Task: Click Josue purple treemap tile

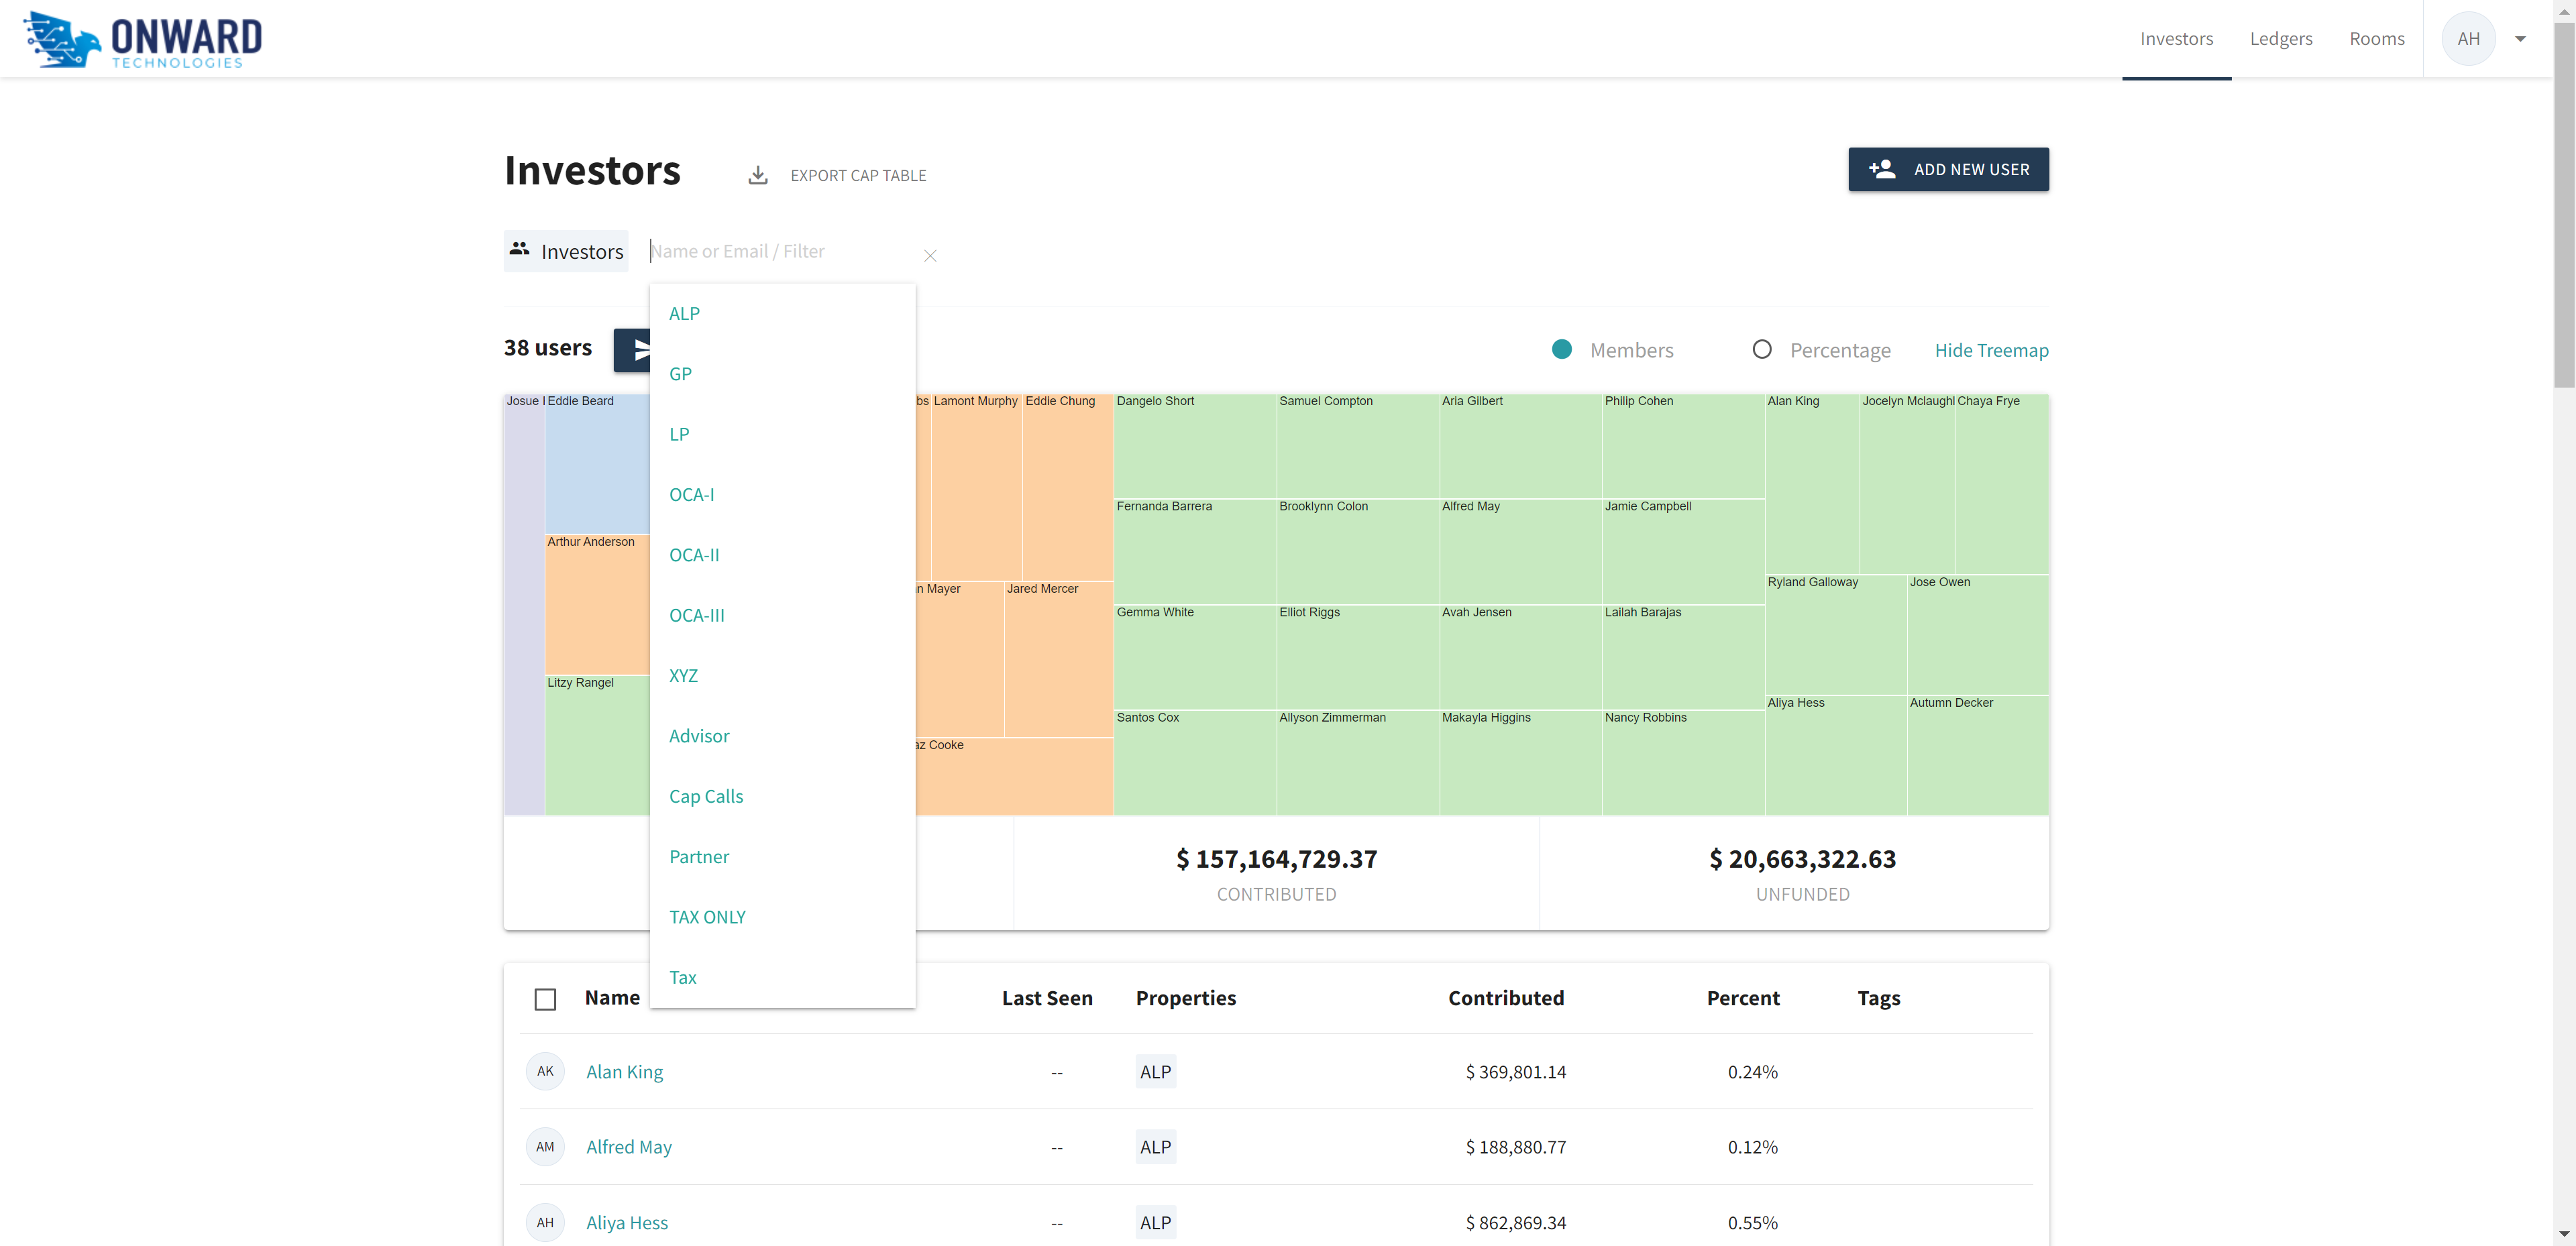Action: point(524,605)
